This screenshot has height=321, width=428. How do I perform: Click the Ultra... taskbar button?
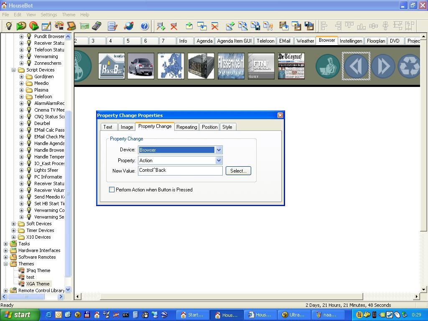[295, 315]
